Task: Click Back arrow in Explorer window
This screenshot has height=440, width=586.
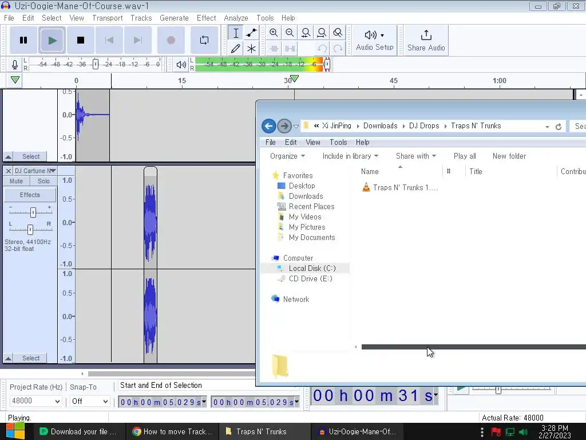Action: pyautogui.click(x=269, y=126)
